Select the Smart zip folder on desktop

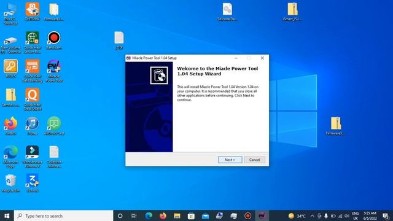point(292,12)
